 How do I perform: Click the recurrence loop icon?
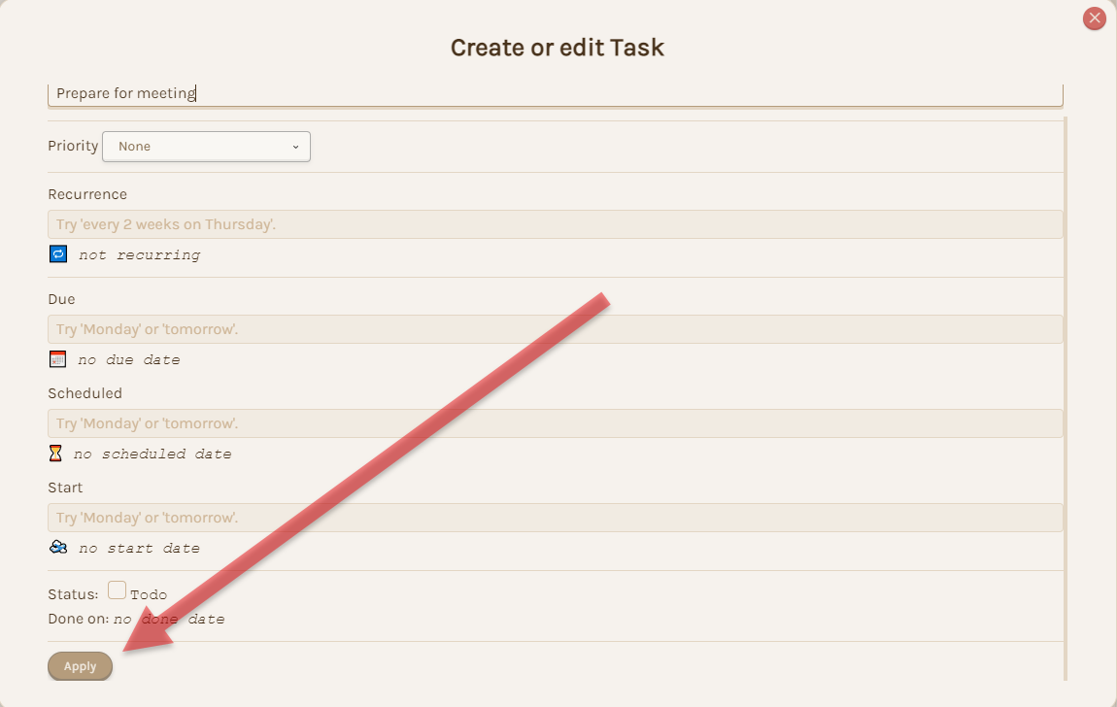57,253
